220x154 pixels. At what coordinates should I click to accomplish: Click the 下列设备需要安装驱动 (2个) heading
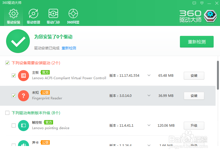[36, 63]
